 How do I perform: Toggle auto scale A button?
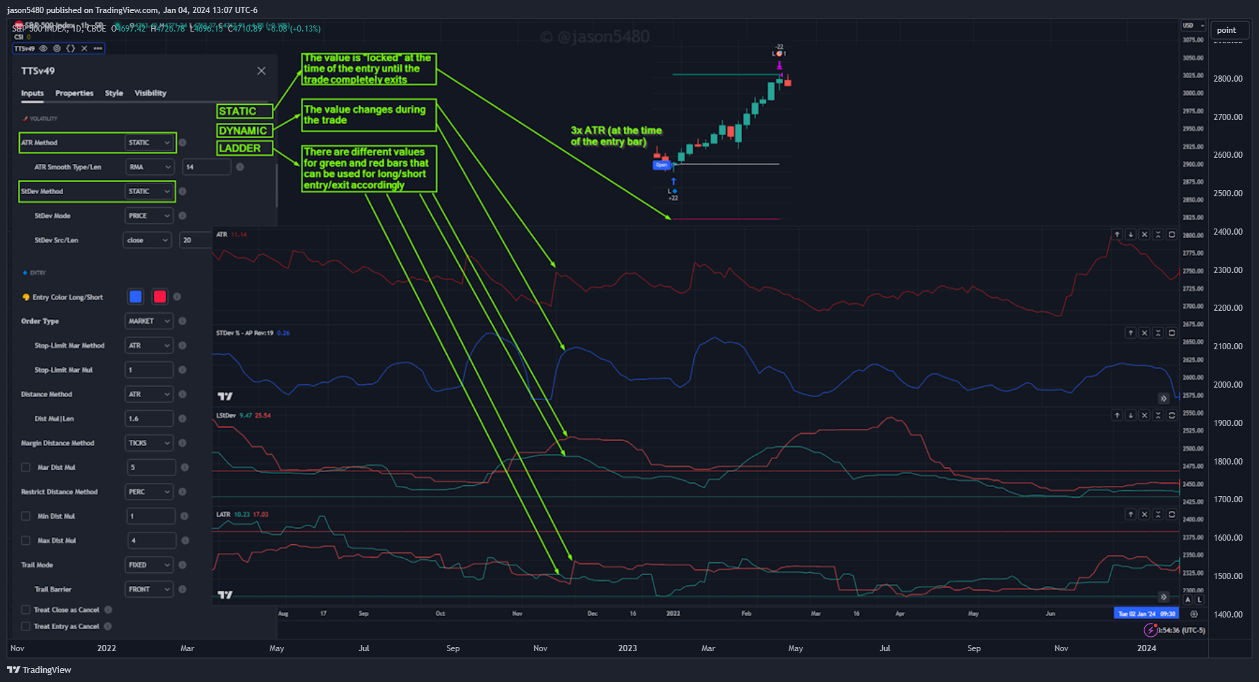[1188, 599]
